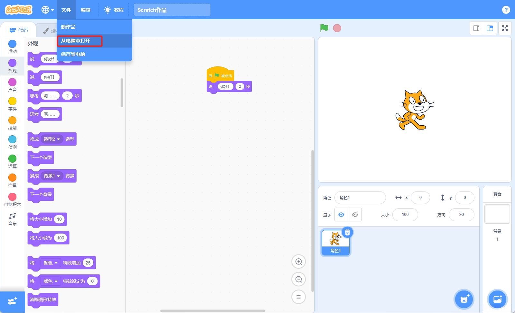Choose 保存到电脑 from the file menu

94,54
